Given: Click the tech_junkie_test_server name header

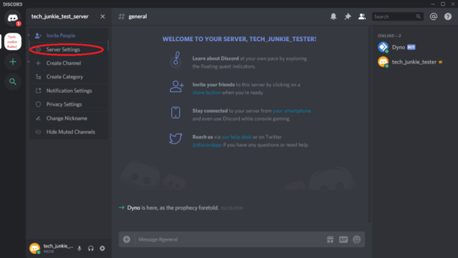Looking at the screenshot, I should click(x=60, y=17).
